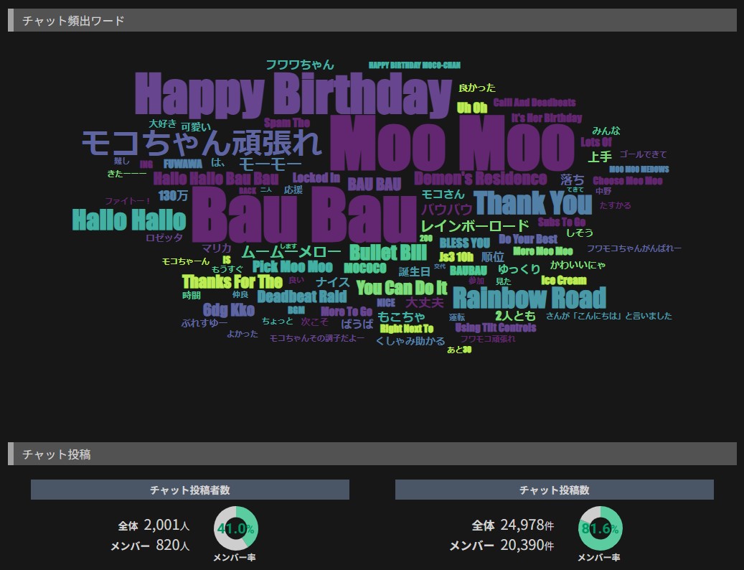This screenshot has height=570, width=744.
Task: Click 'Spam The' in word cloud
Action: click(287, 123)
